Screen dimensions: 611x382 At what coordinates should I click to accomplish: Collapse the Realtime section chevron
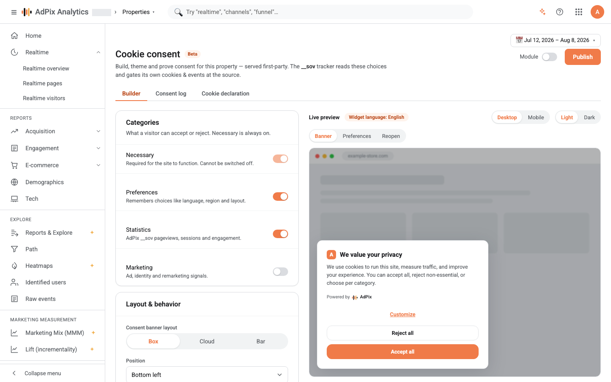[98, 52]
